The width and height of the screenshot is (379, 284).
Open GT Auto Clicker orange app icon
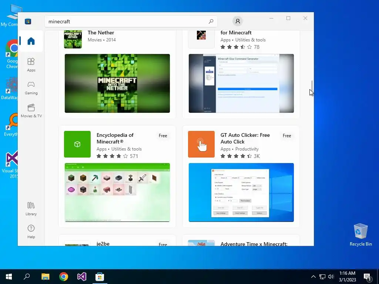(x=201, y=144)
